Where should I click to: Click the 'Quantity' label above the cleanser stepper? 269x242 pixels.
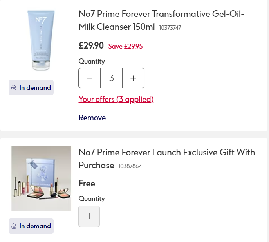click(x=92, y=61)
